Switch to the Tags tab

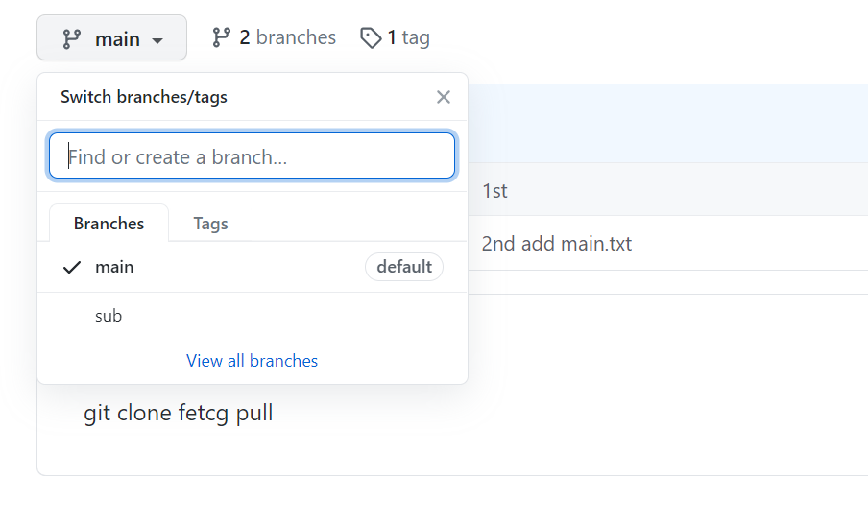pos(210,224)
